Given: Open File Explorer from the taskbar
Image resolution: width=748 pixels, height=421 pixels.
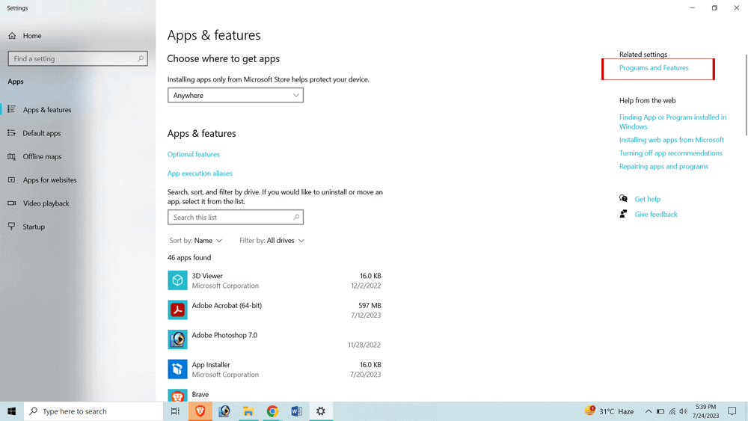Looking at the screenshot, I should [x=248, y=411].
